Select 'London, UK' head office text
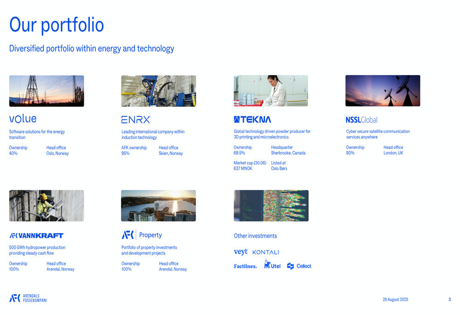 [393, 153]
